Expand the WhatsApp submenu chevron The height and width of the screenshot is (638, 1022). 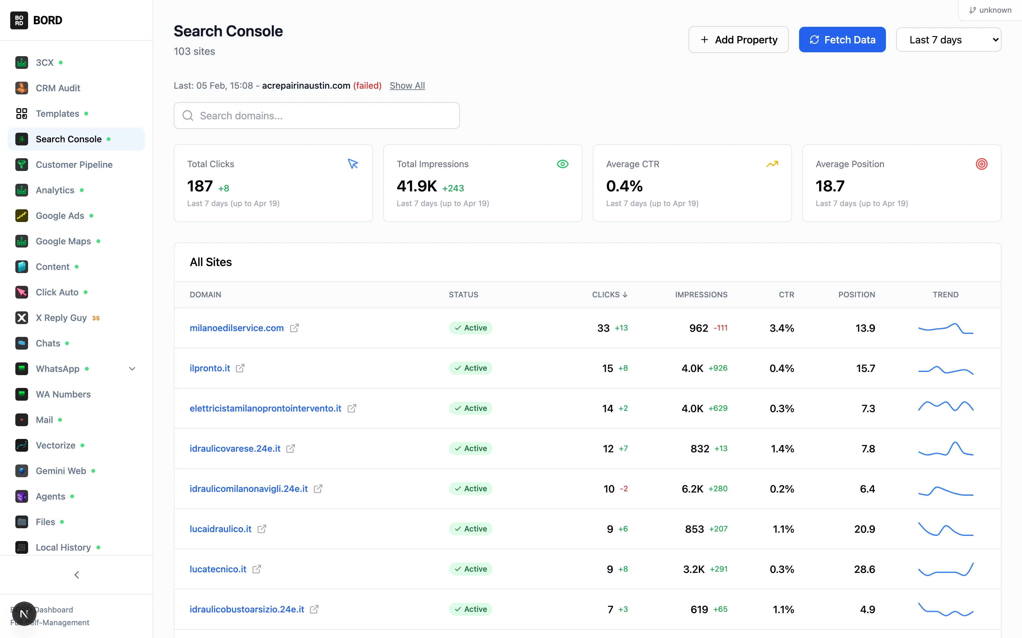132,369
